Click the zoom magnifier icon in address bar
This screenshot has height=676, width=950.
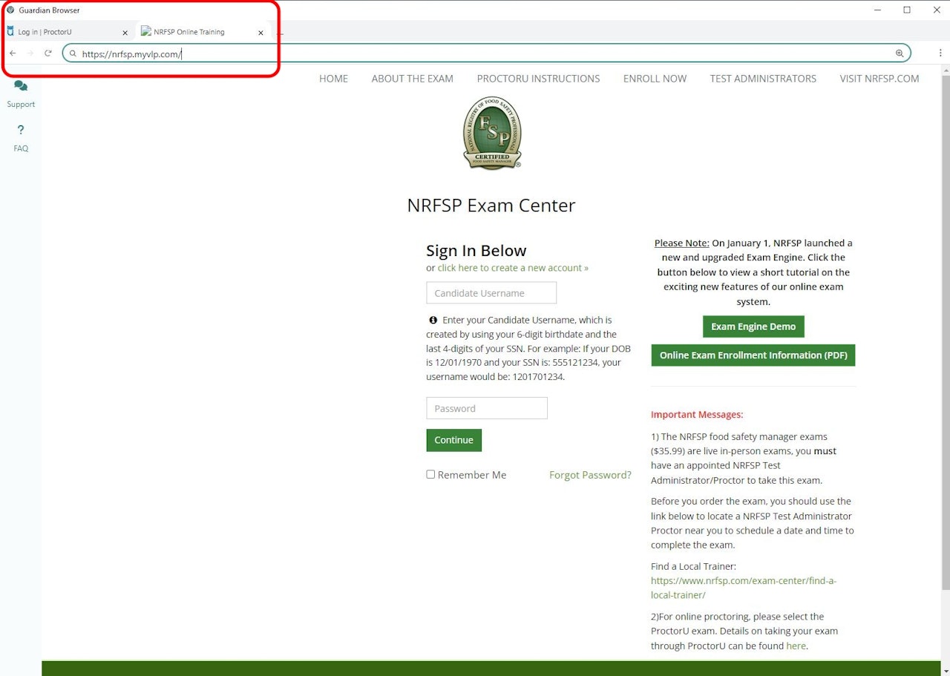click(x=900, y=53)
